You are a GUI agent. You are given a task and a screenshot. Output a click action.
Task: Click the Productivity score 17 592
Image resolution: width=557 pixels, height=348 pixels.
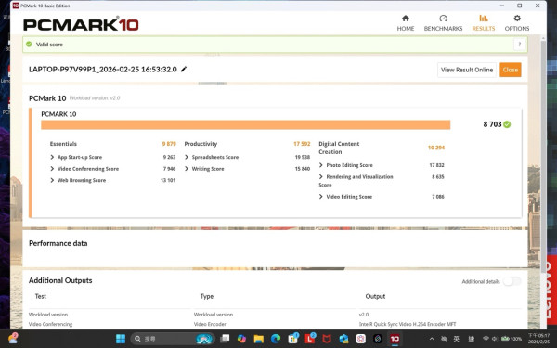[x=302, y=144]
